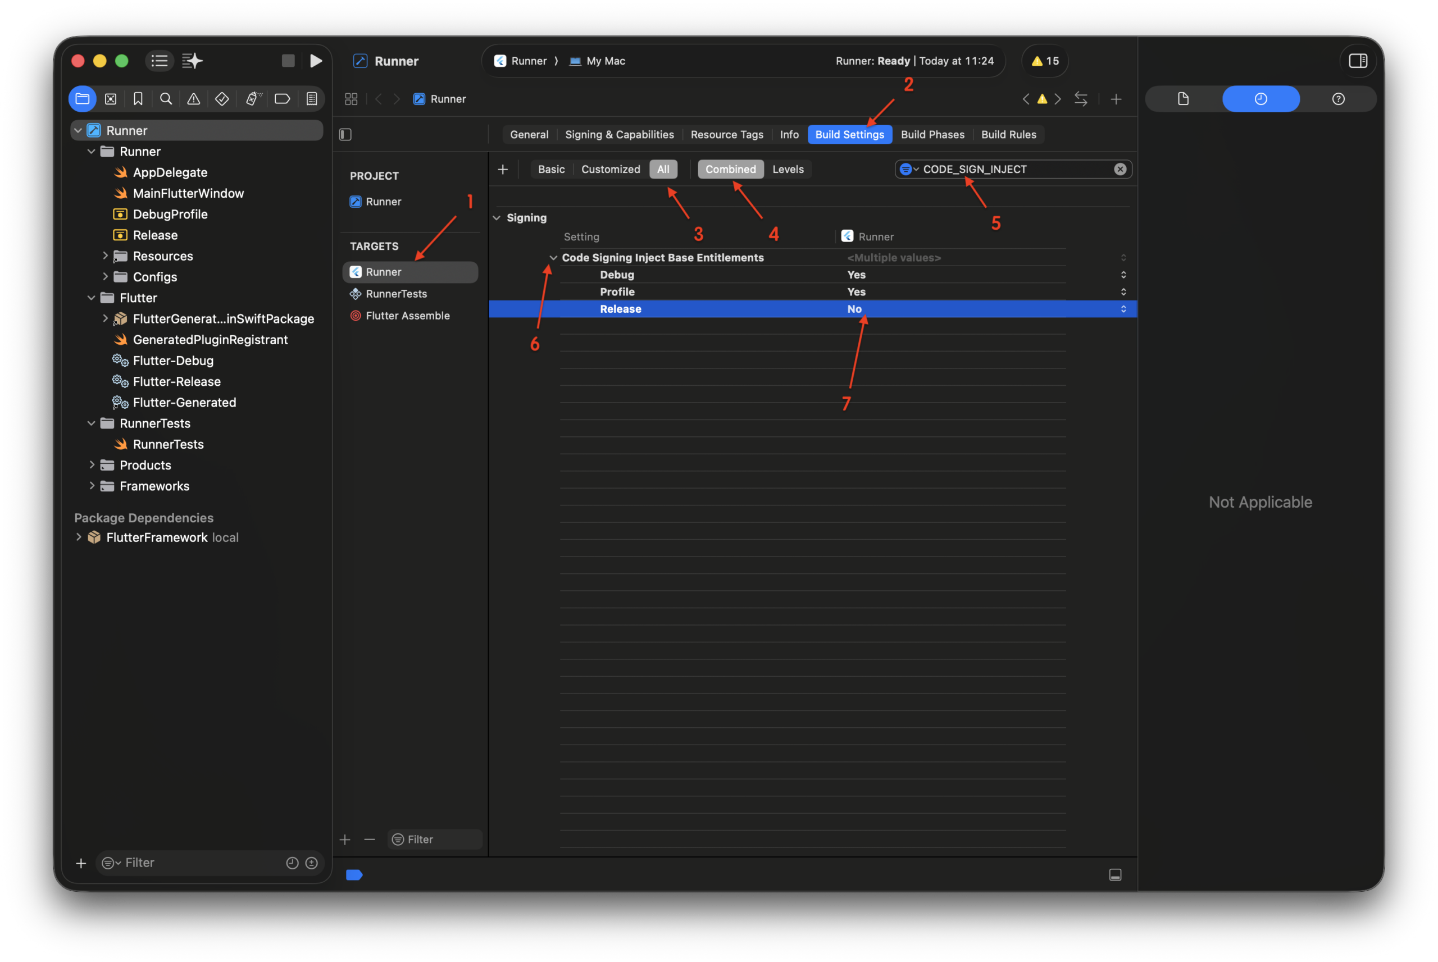Switch to the Build Phases tab
The width and height of the screenshot is (1438, 962).
point(932,134)
